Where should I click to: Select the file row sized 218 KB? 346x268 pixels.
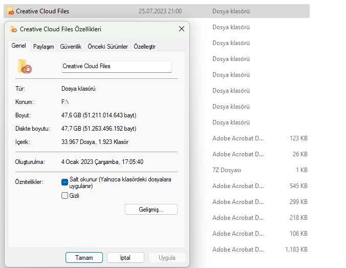[260, 218]
